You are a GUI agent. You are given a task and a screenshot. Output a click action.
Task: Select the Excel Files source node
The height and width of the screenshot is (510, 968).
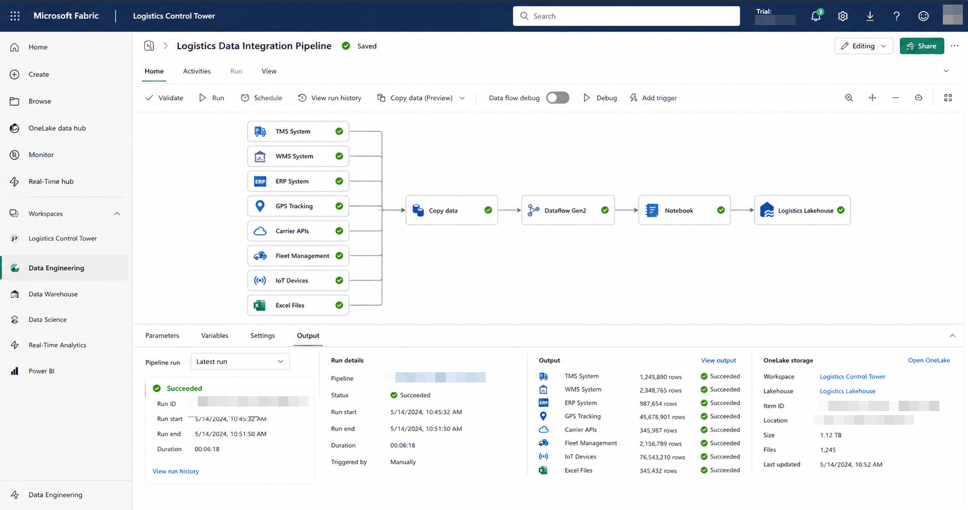coord(298,305)
